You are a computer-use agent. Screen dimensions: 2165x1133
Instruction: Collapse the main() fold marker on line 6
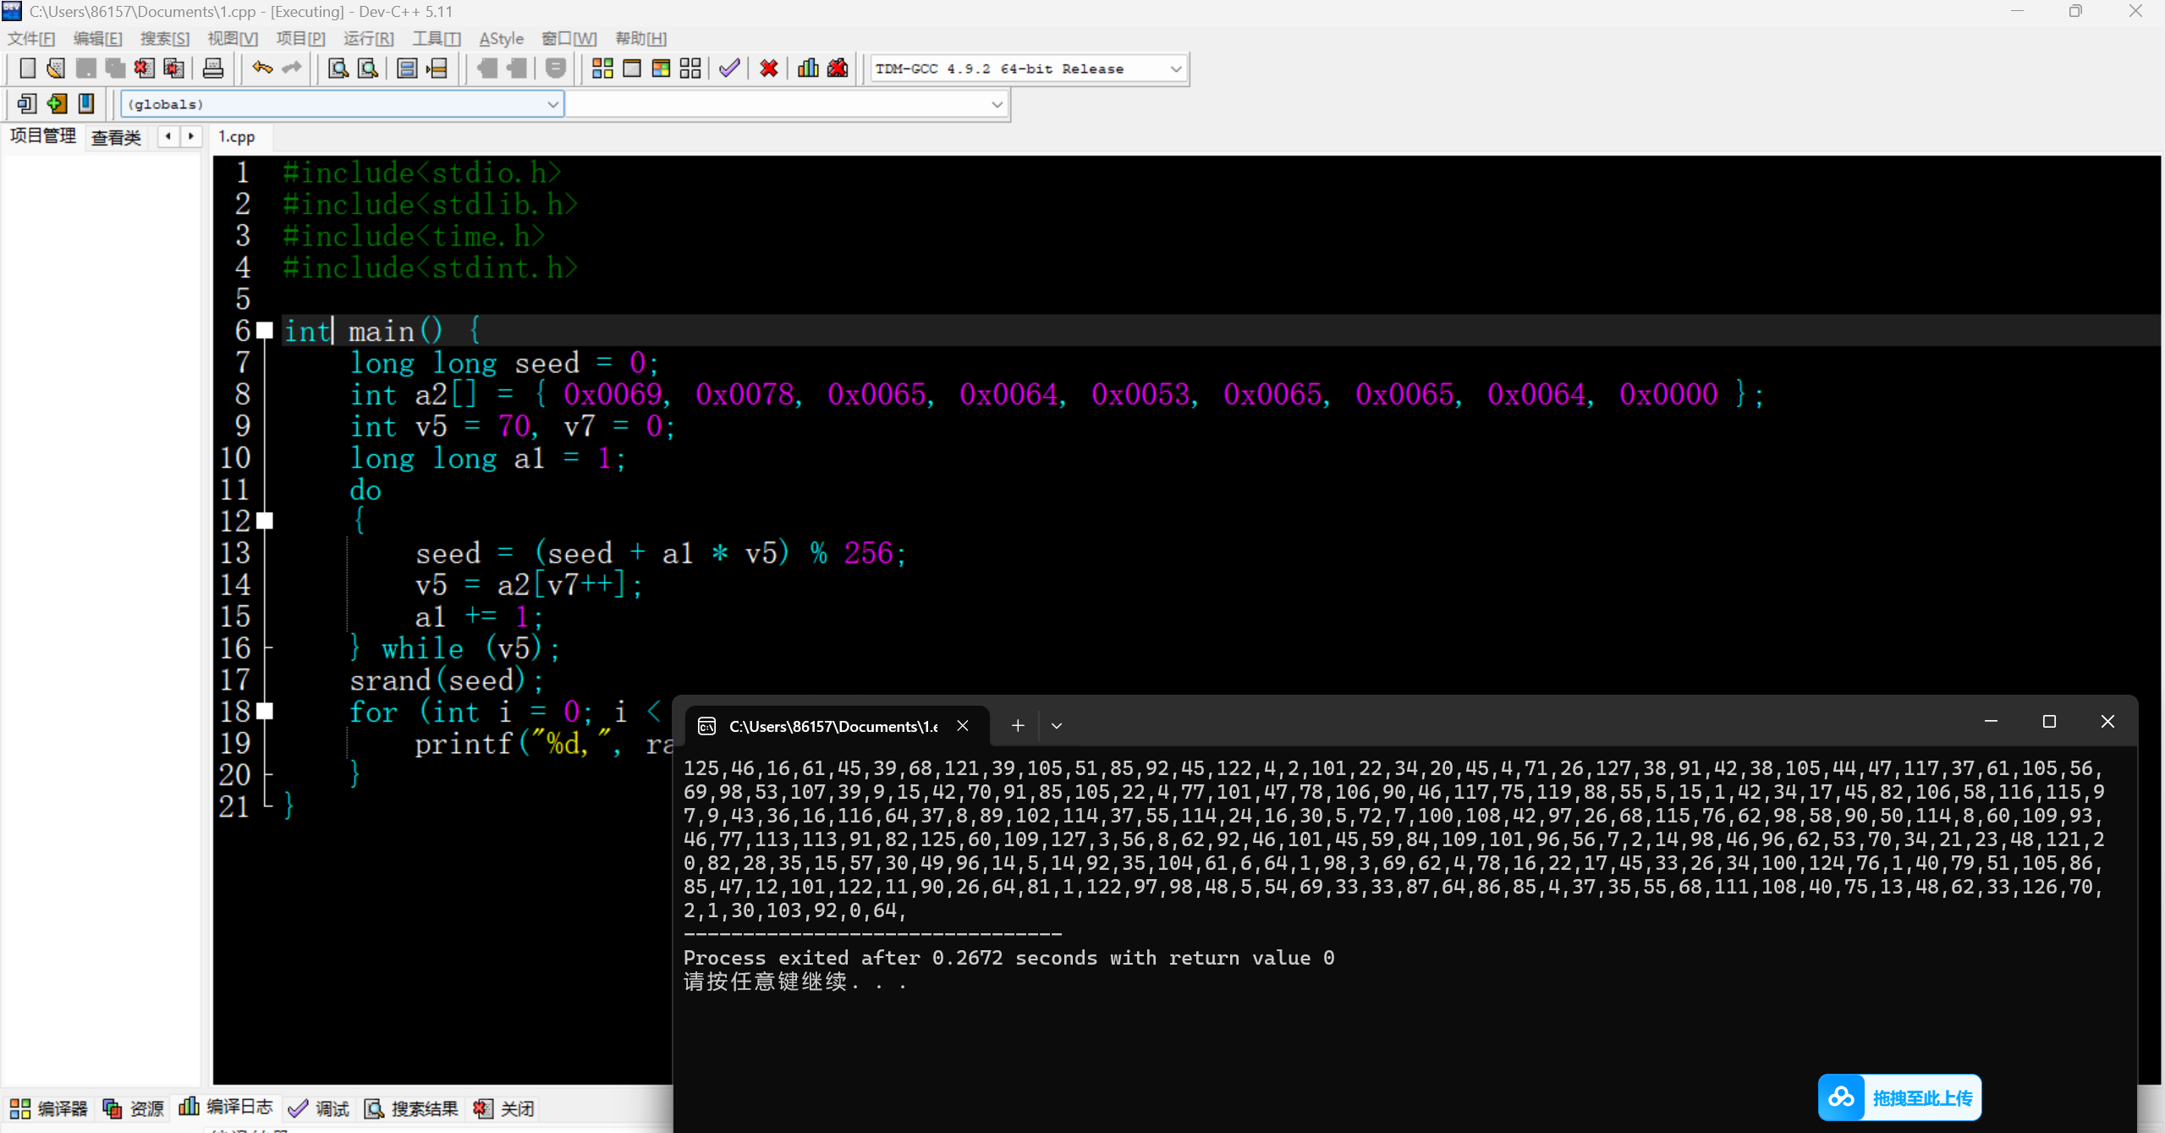click(x=265, y=330)
